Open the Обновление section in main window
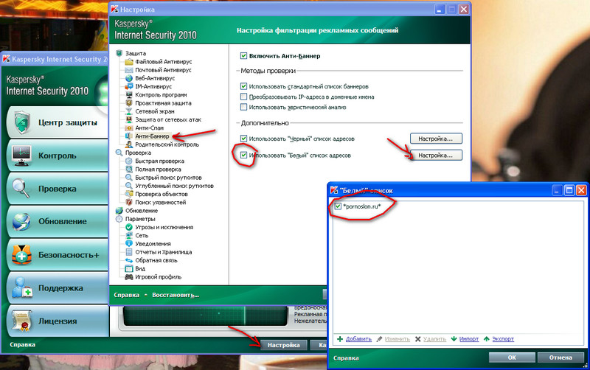The image size is (590, 370). click(x=58, y=221)
